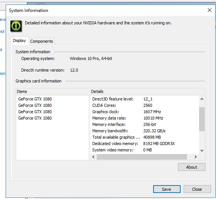Click the DirectX runtime version 12.0 value
Image resolution: width=216 pixels, height=199 pixels.
coord(74,70)
